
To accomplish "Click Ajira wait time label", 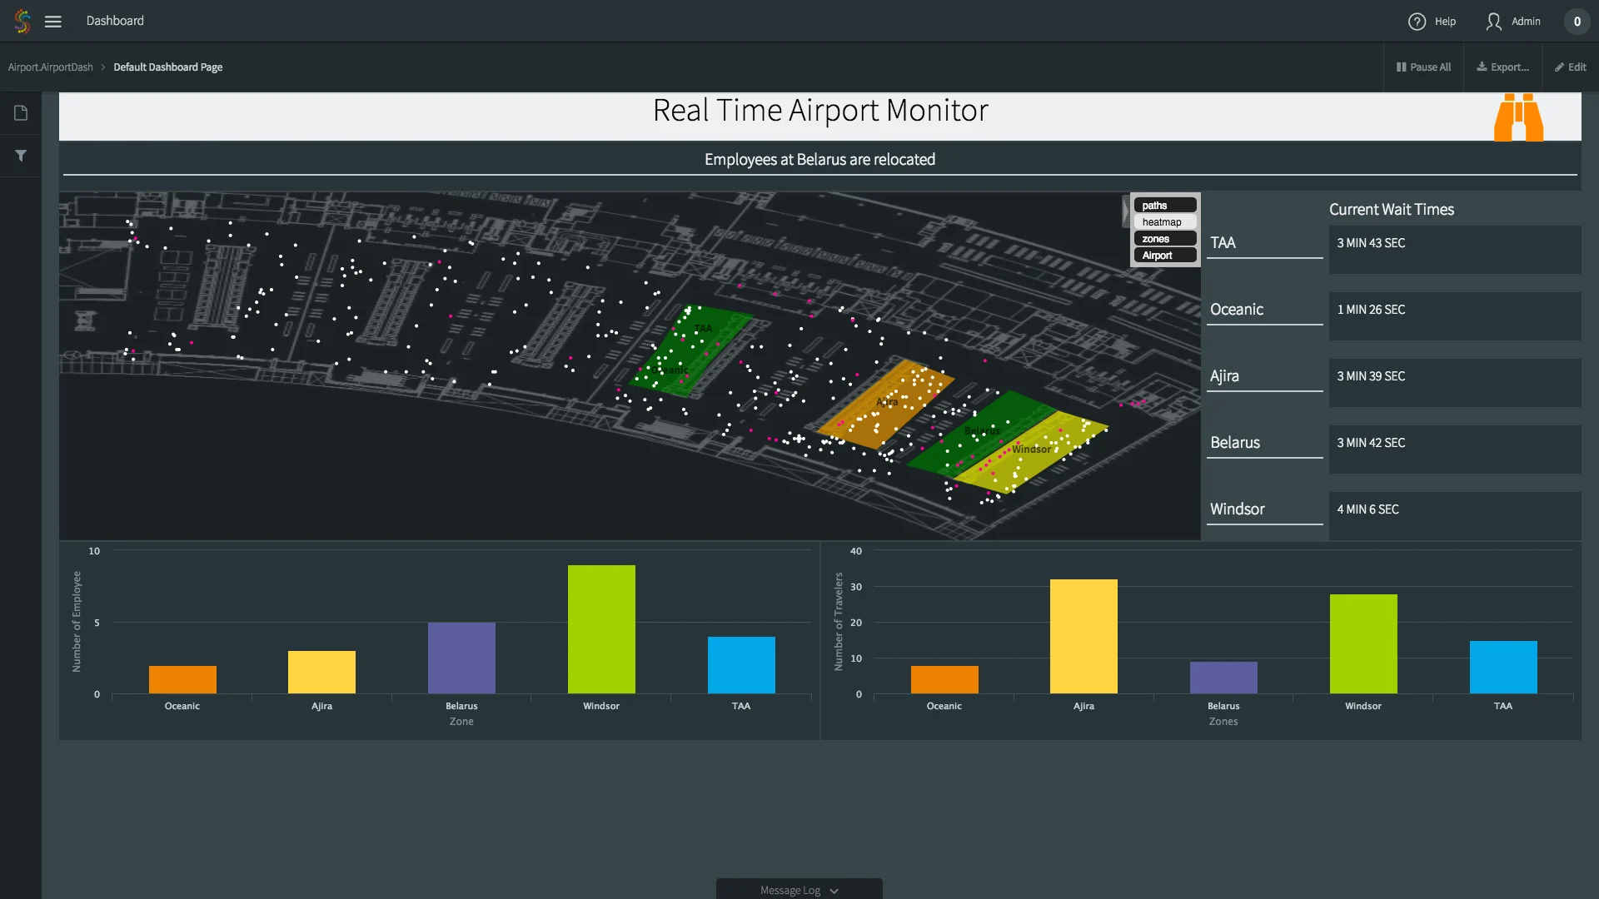I will pos(1224,376).
